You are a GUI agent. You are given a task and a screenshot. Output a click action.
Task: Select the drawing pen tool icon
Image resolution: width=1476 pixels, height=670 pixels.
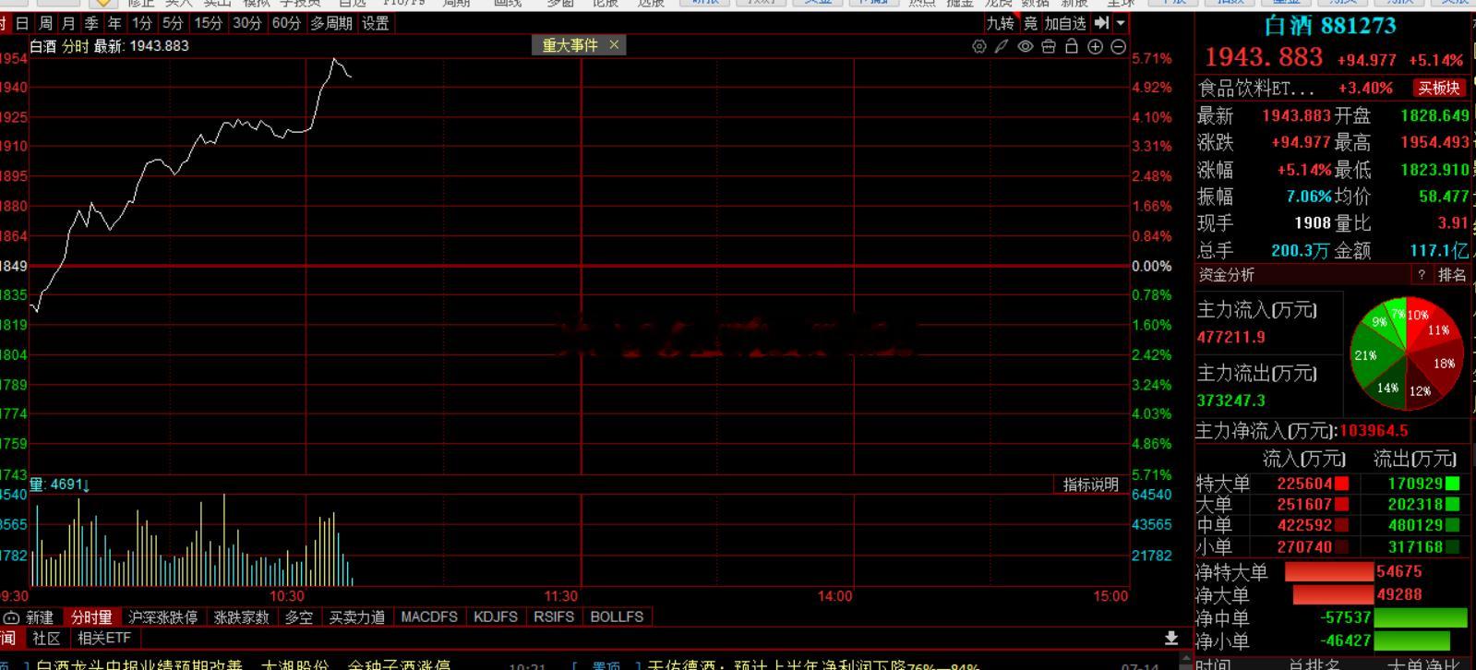tap(1002, 46)
